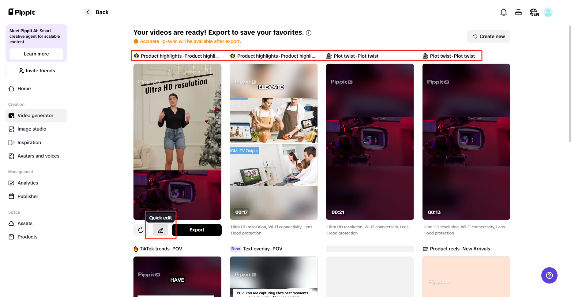The image size is (571, 297).
Task: Open Video generator from the sidebar
Action: click(x=35, y=116)
